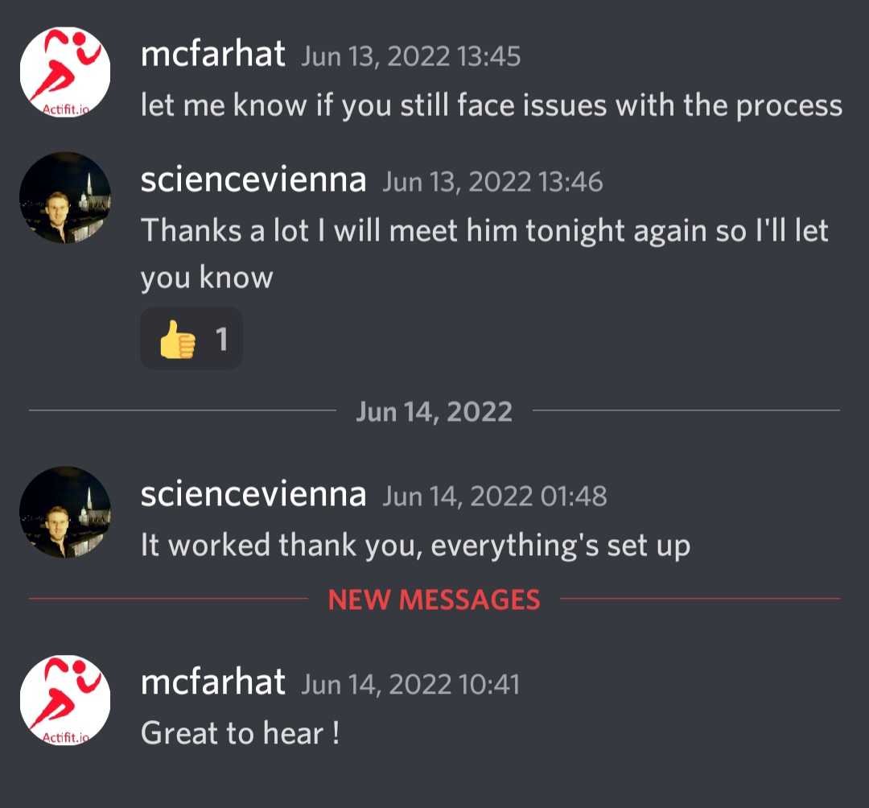Open mcfarhat's Actifit avatar on the 13:45 message
The height and width of the screenshot is (808, 869).
(x=65, y=72)
